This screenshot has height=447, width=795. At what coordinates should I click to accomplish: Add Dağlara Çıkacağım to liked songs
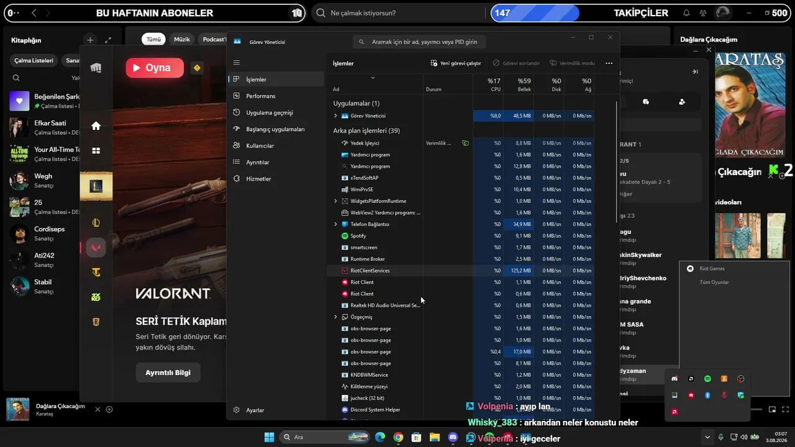[109, 409]
